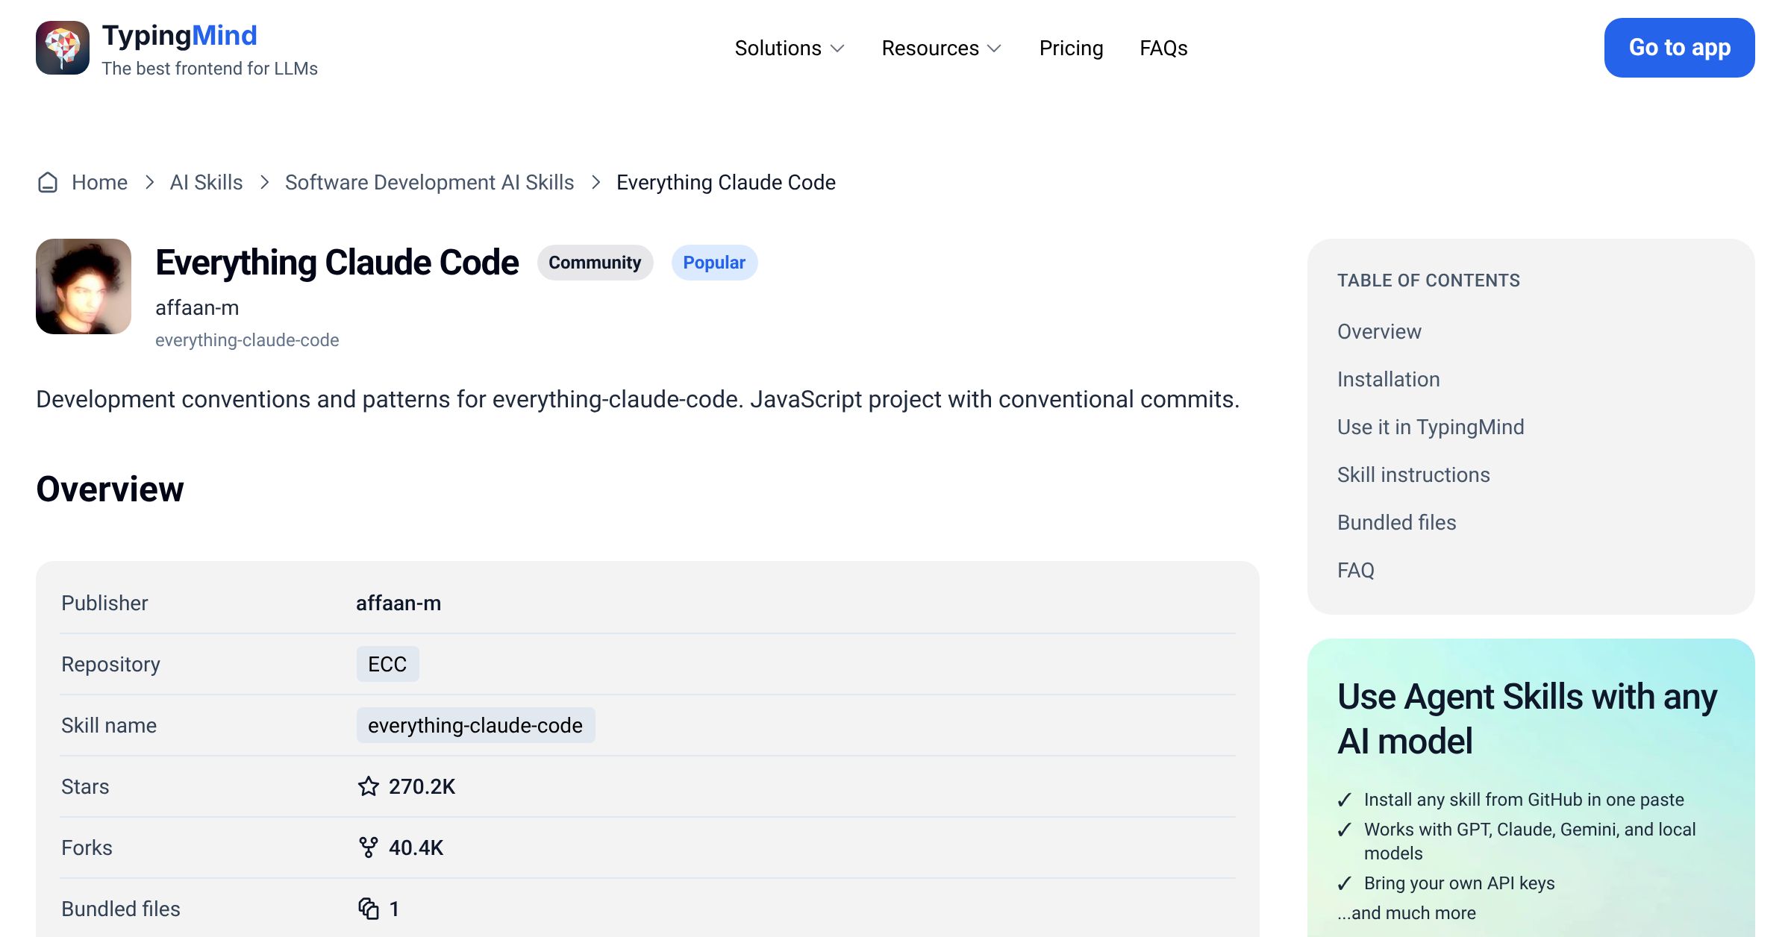This screenshot has width=1791, height=937.
Task: Click the 40.4K forks value
Action: 416,847
